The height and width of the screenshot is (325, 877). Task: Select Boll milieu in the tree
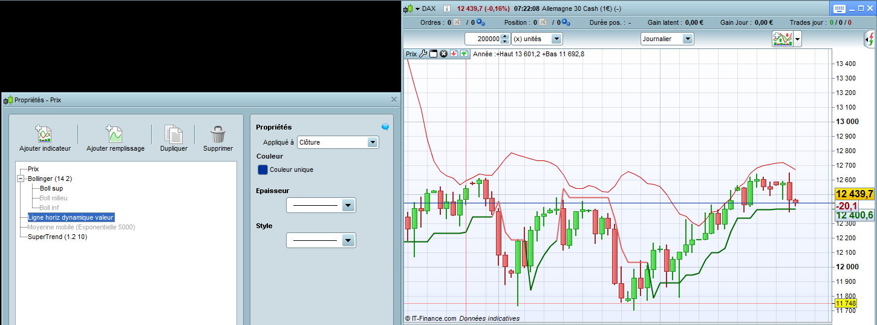click(54, 198)
